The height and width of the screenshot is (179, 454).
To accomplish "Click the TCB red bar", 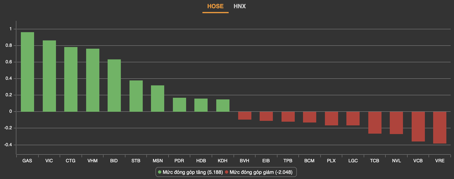I will 375,123.
